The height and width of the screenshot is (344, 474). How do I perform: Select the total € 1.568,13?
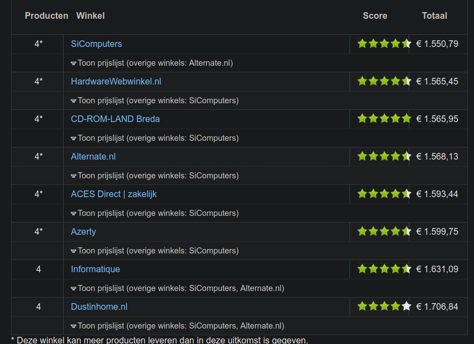click(x=437, y=157)
